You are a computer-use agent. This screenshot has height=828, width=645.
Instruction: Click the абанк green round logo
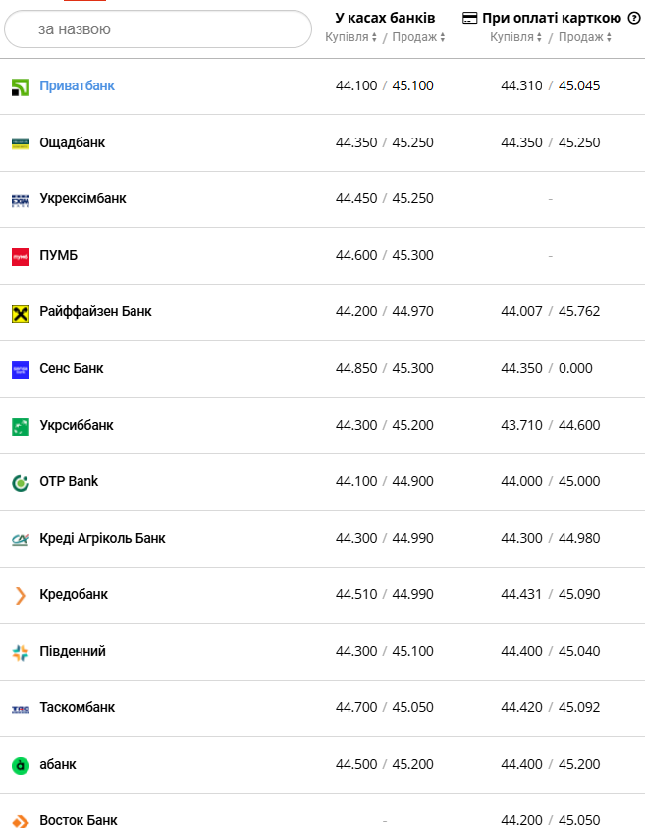click(21, 766)
